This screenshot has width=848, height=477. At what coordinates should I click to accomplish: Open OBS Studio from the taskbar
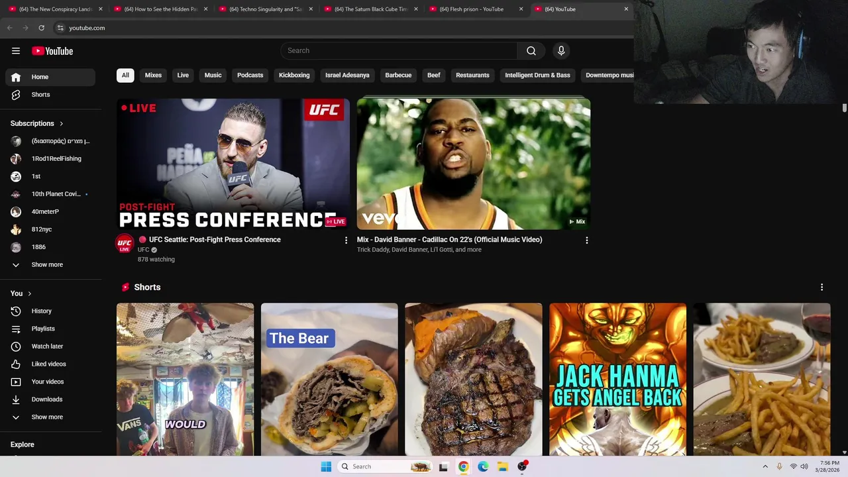click(523, 466)
